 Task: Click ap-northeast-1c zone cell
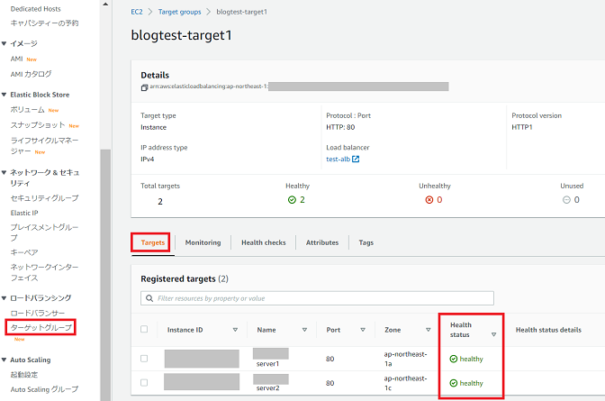(x=405, y=383)
